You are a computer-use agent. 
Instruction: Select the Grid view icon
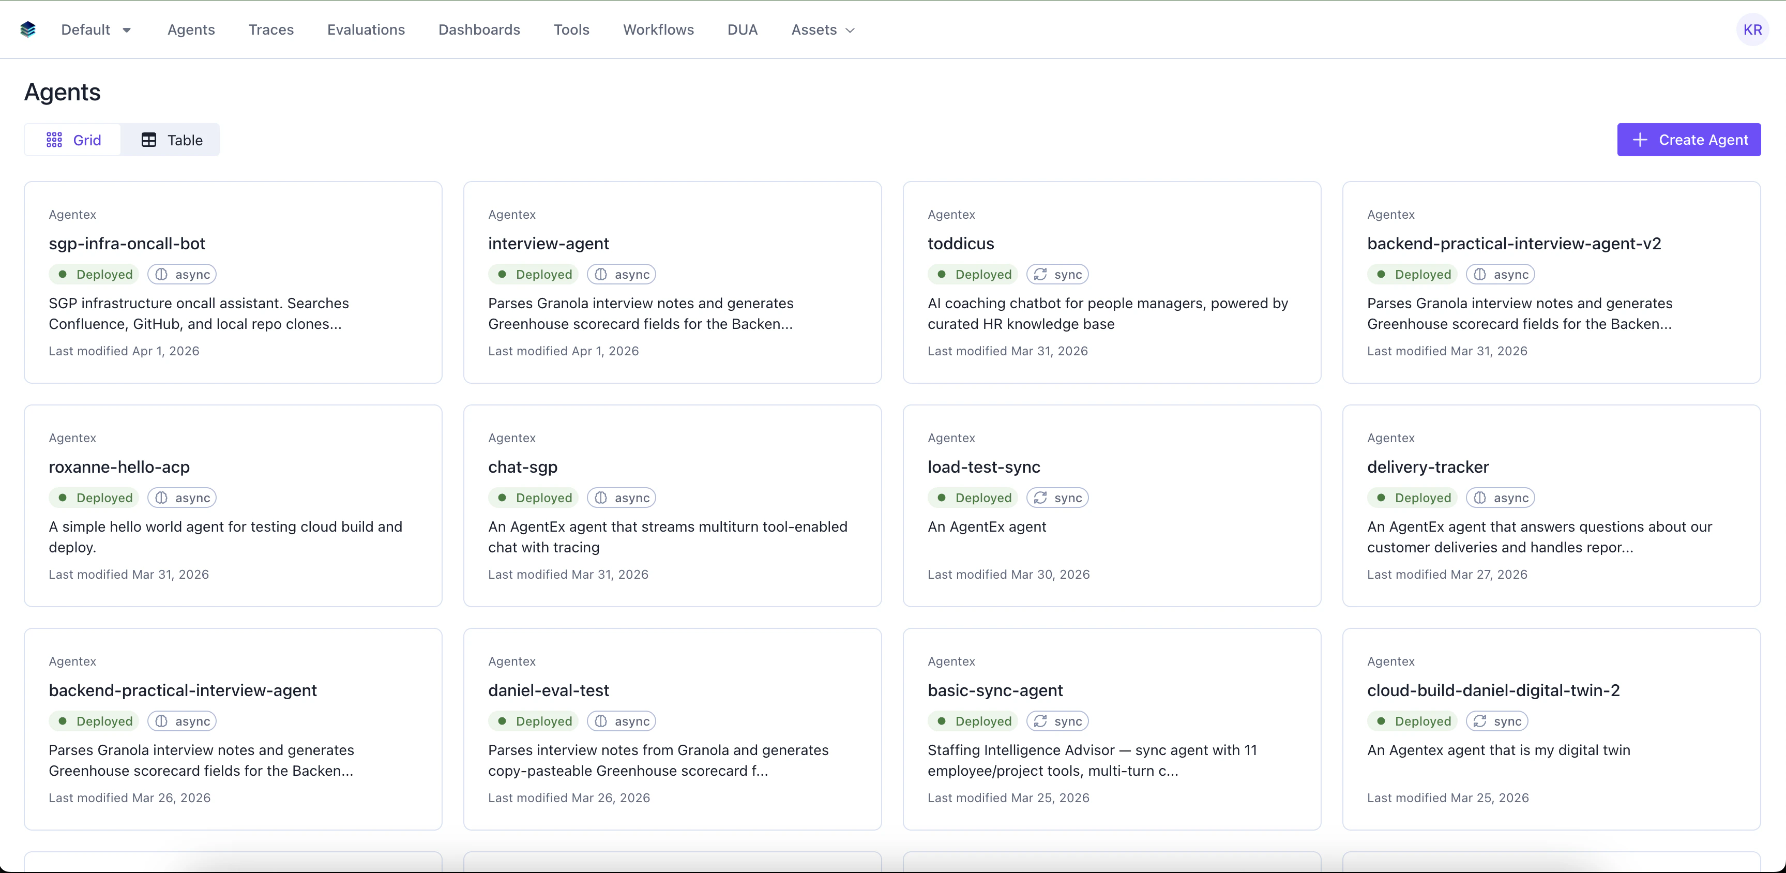tap(54, 139)
